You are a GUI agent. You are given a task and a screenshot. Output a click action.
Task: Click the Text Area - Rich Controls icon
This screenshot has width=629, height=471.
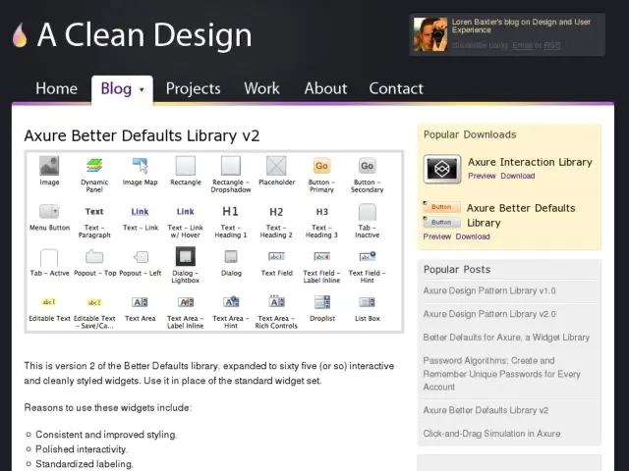click(x=276, y=301)
